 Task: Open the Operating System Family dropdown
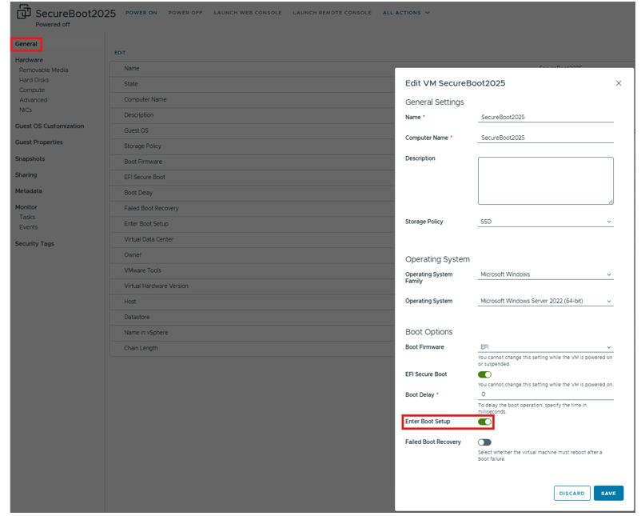pos(545,274)
